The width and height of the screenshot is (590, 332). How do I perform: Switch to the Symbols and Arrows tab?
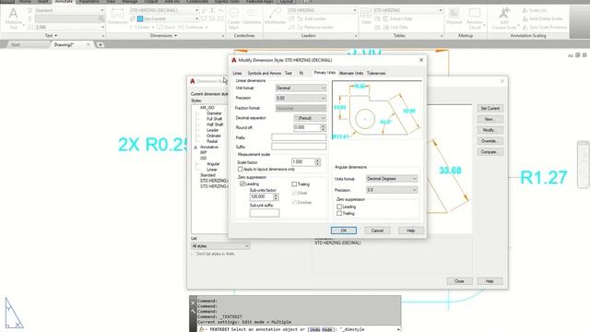point(265,73)
